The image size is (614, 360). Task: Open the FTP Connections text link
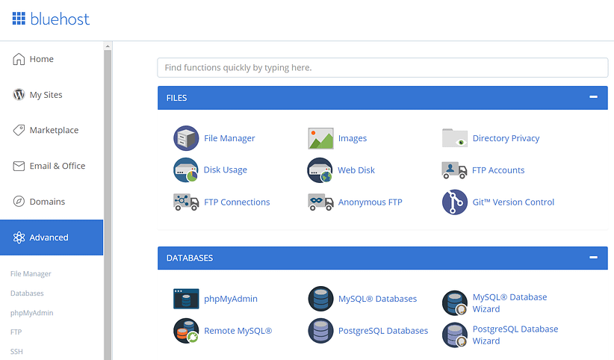pos(237,202)
